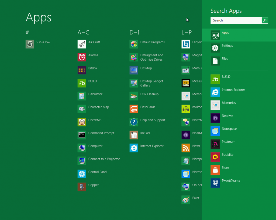Open Character Map icon
The width and height of the screenshot is (276, 220).
82,109
